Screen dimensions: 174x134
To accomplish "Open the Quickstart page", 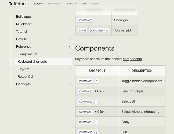I will coord(24,24).
